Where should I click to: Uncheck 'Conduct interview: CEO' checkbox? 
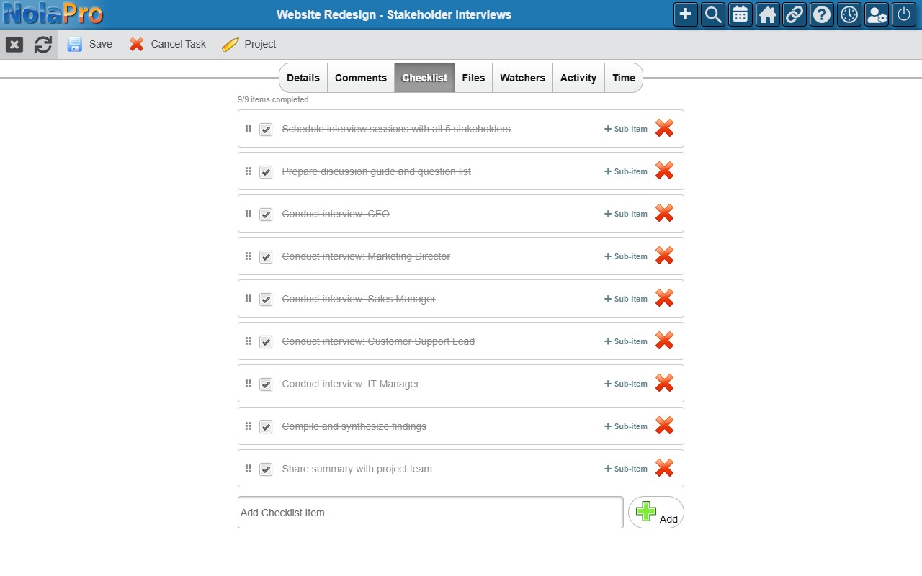coord(266,215)
